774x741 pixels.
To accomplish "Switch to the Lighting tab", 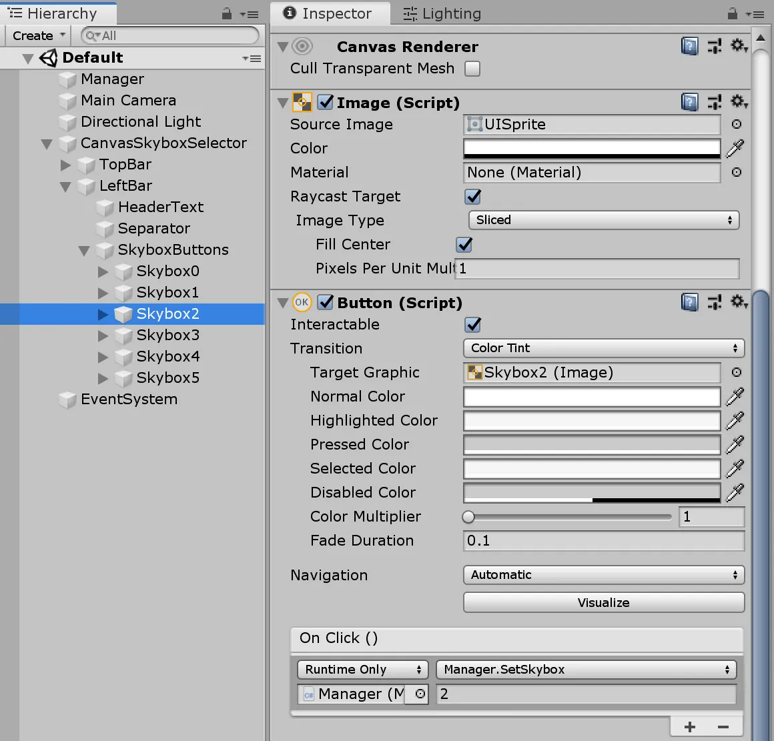I will click(442, 13).
